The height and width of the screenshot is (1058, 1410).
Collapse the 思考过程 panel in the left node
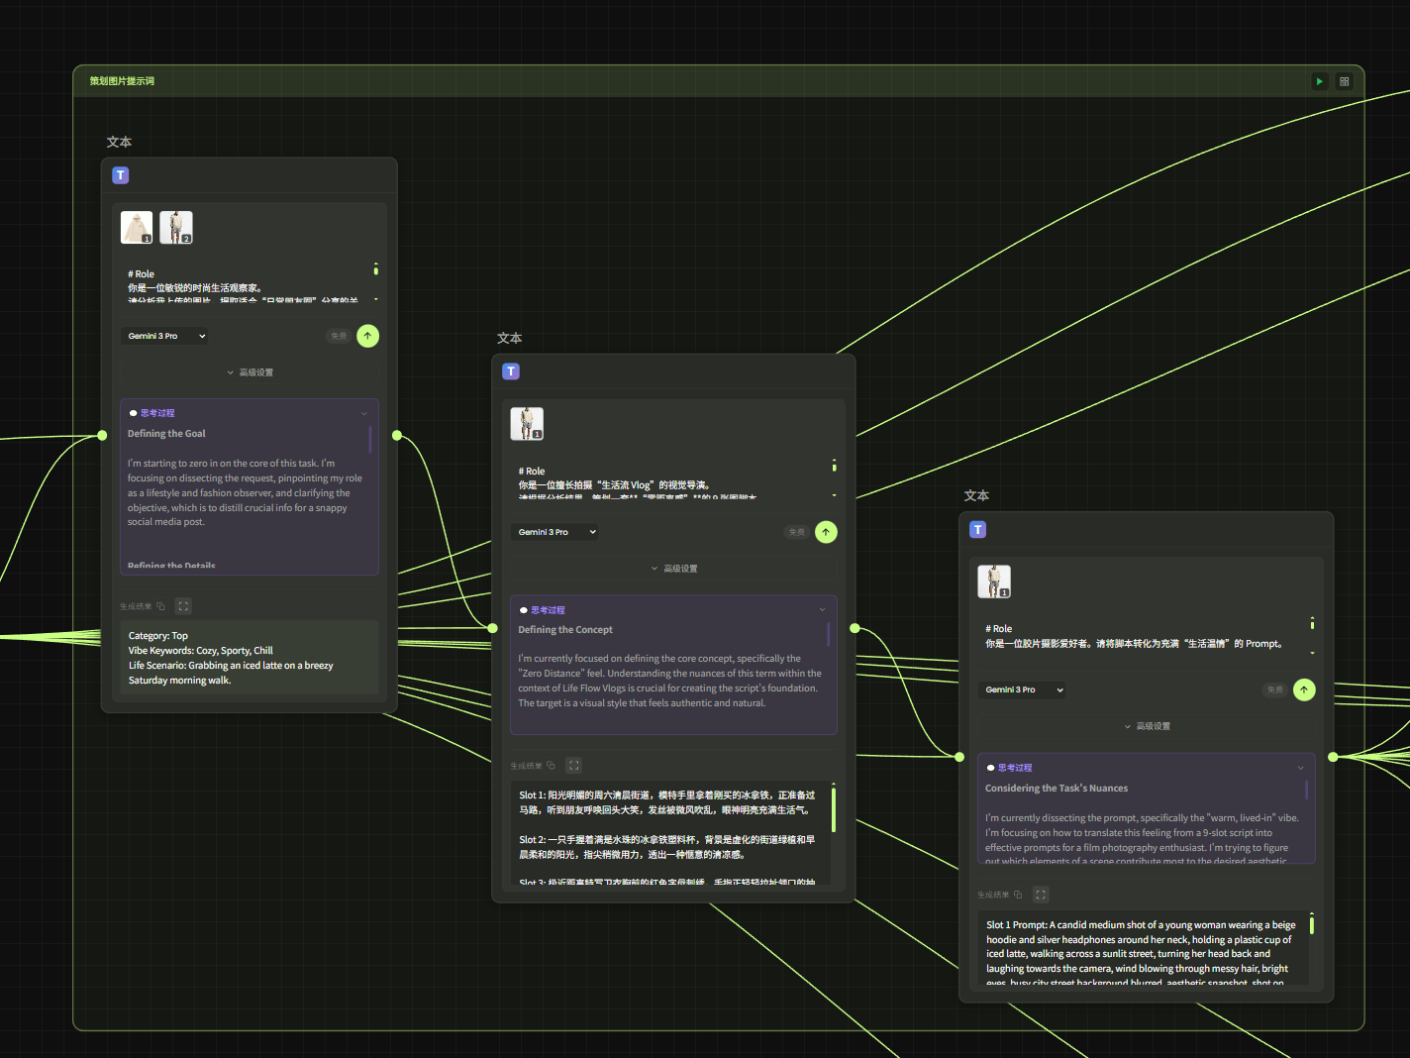click(x=363, y=413)
